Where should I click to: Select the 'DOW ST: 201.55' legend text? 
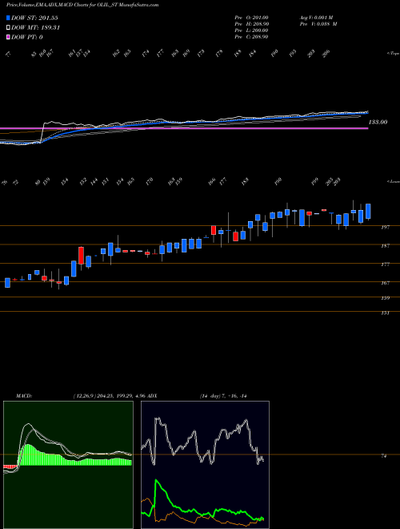pos(34,18)
